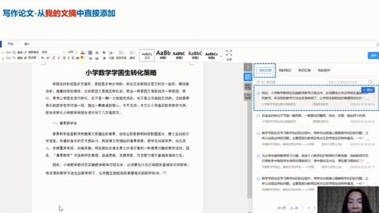The image size is (379, 213).
Task: Go to page 2 in pagination
Action: click(x=309, y=208)
